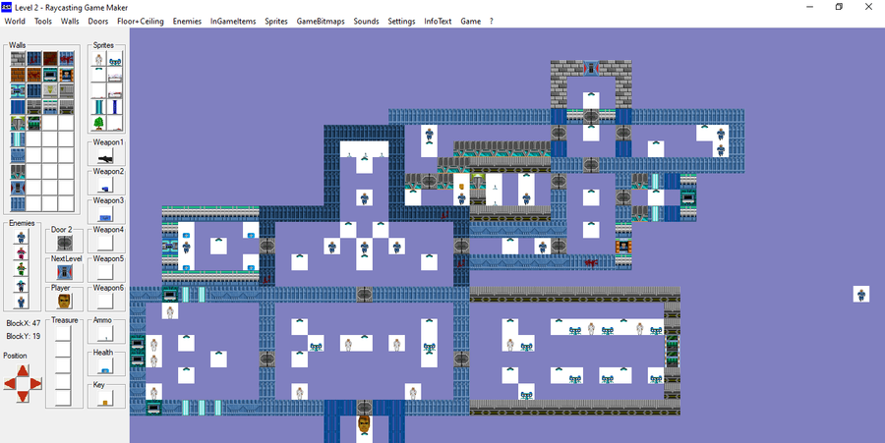Choose the computer monitor wall tile

(x=50, y=75)
